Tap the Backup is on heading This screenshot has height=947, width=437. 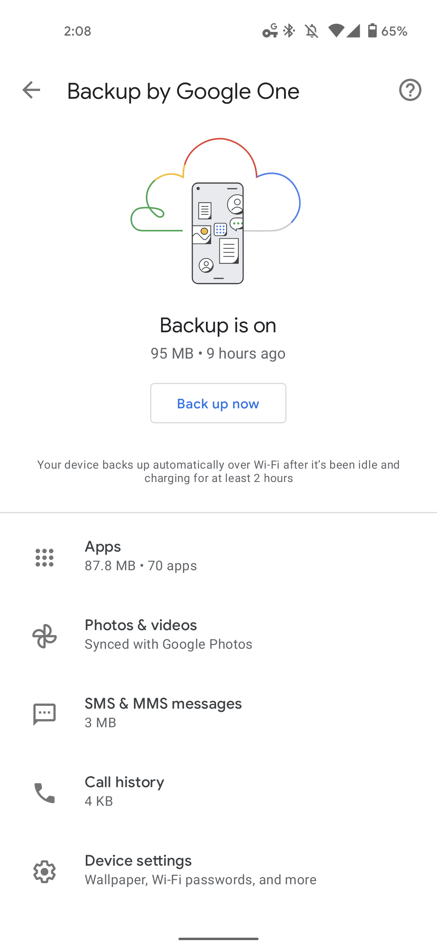218,325
